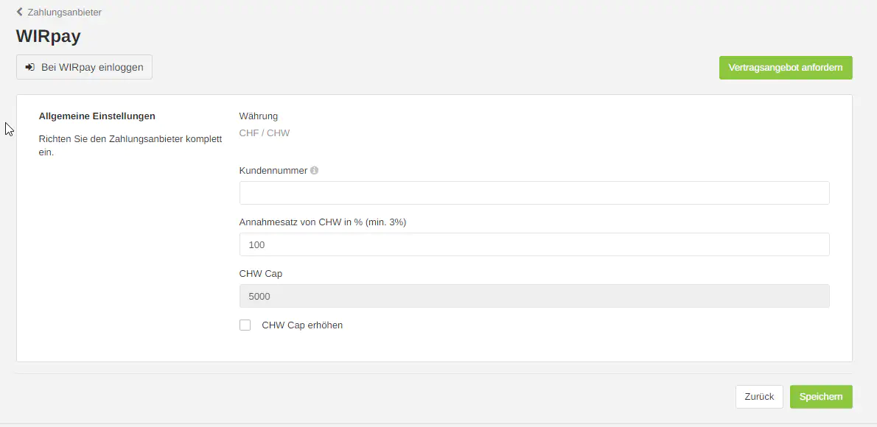Click the Kundennummer field label
This screenshot has height=427, width=877.
(273, 170)
